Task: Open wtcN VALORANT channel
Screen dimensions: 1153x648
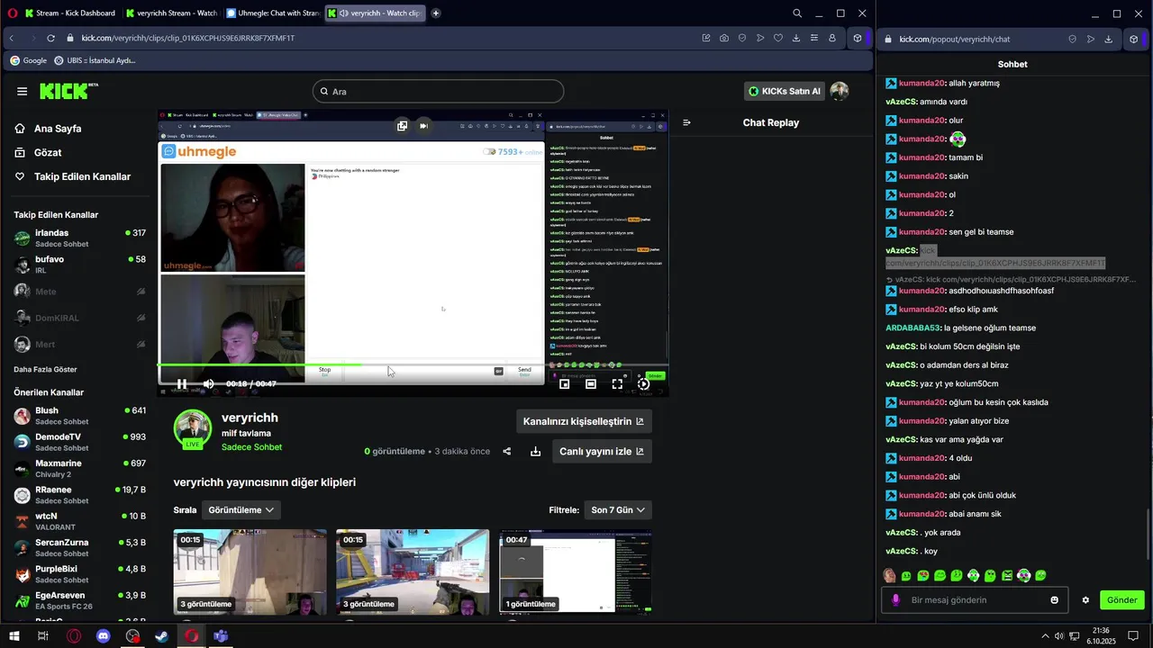Action: 79,521
